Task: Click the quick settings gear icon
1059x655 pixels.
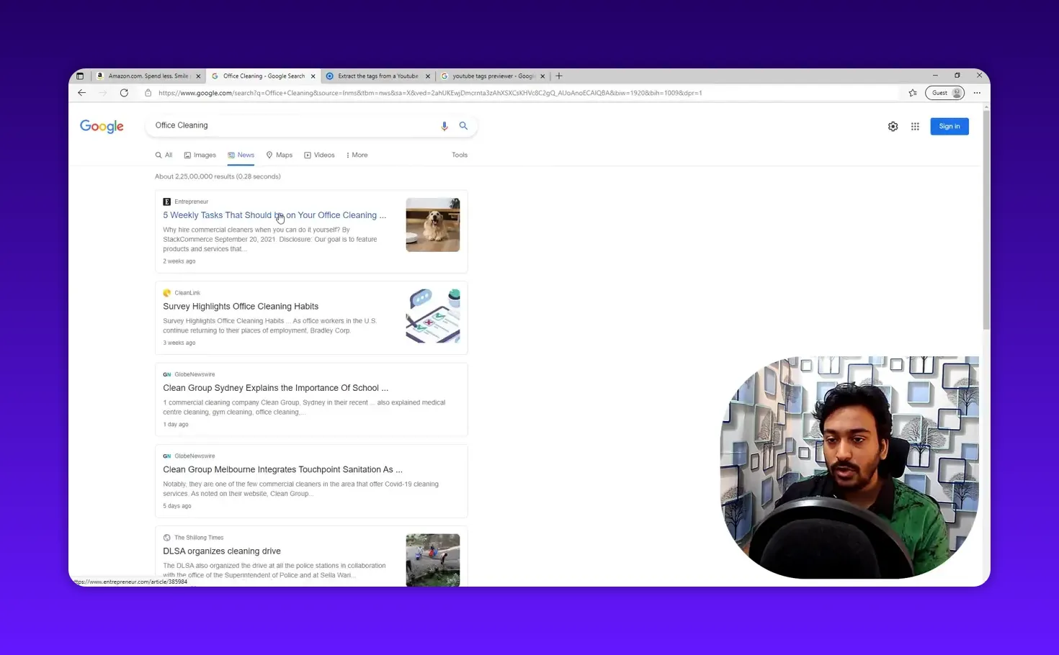Action: [893, 126]
